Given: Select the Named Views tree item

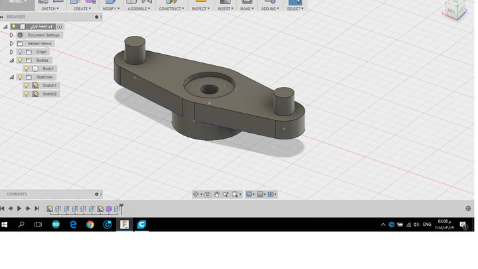Looking at the screenshot, I should tap(39, 44).
